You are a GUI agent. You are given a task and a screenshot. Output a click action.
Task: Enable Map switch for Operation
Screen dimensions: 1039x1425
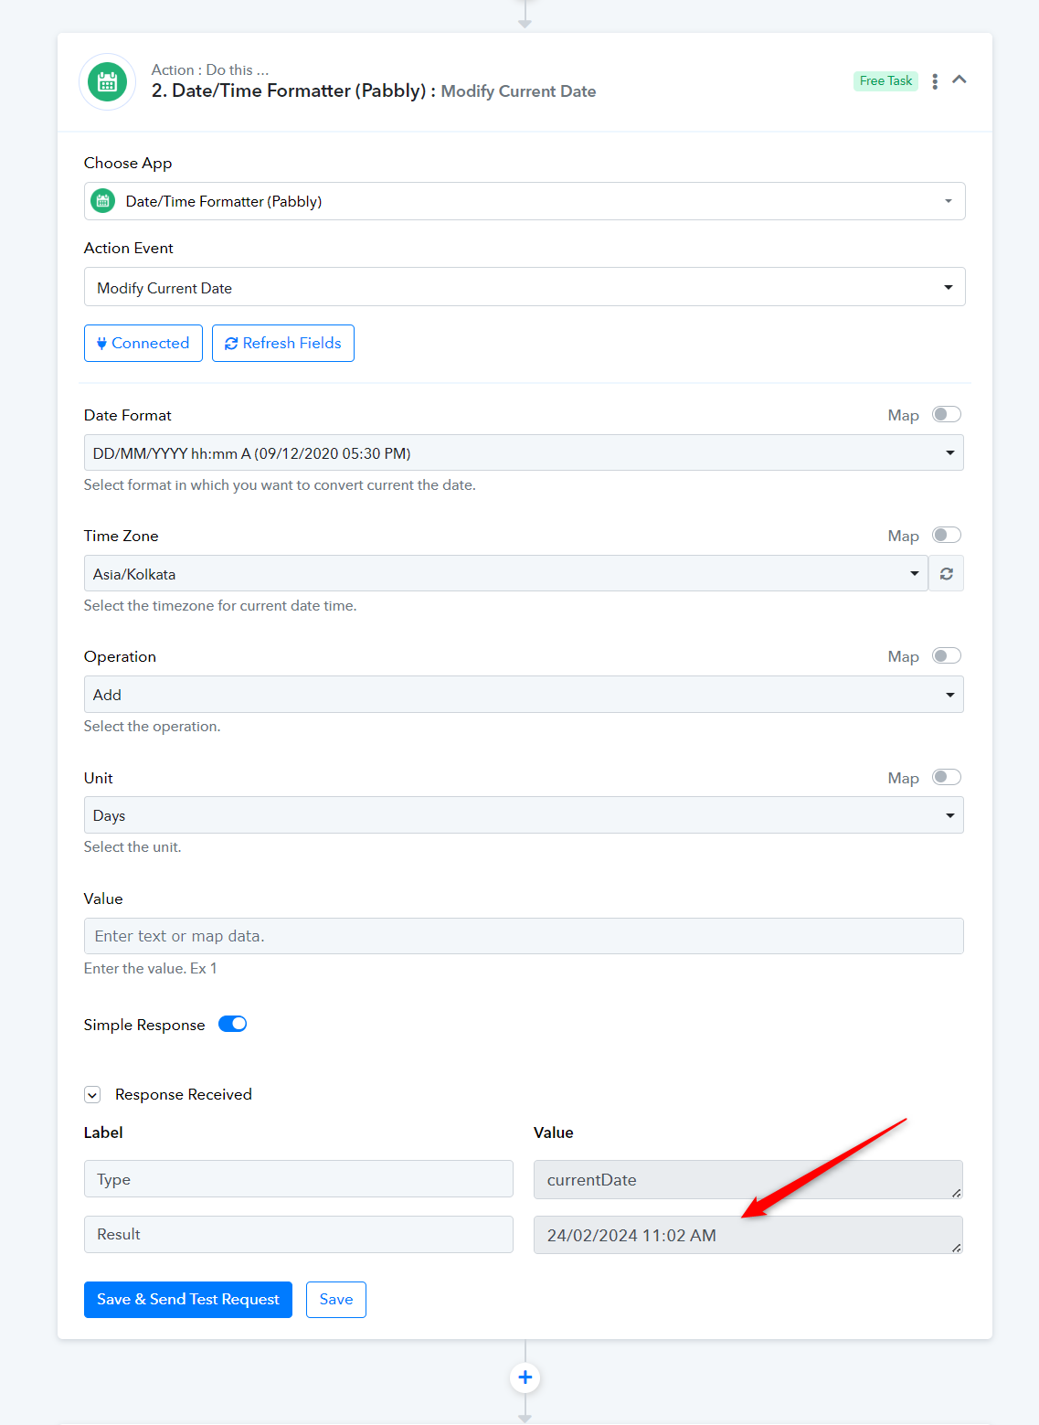tap(947, 656)
